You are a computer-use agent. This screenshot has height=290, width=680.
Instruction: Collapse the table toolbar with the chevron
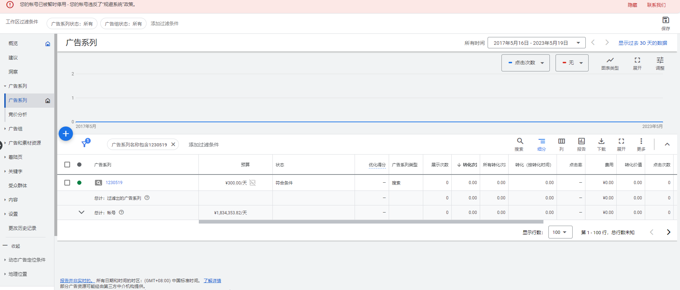coord(667,144)
